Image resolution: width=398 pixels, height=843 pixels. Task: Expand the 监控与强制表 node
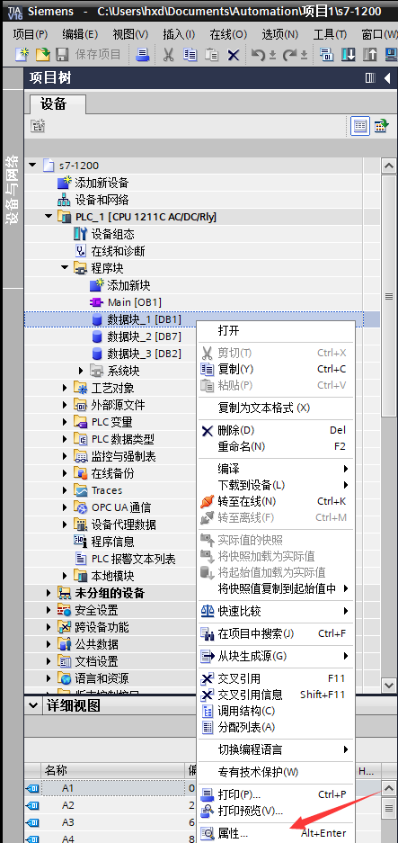65,456
